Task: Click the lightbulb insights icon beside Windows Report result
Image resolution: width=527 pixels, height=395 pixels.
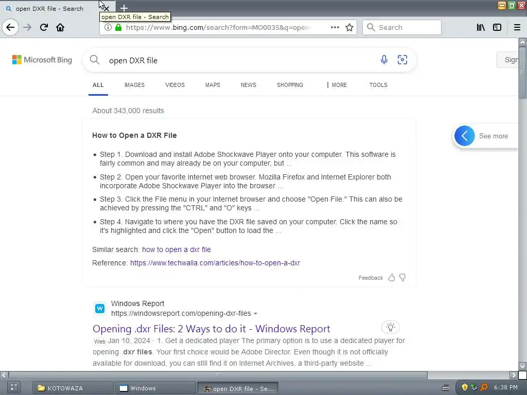Action: [391, 327]
